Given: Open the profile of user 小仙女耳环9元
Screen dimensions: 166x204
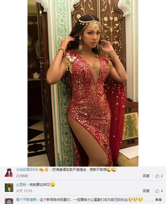Looking at the screenshot, I should (x=27, y=170).
